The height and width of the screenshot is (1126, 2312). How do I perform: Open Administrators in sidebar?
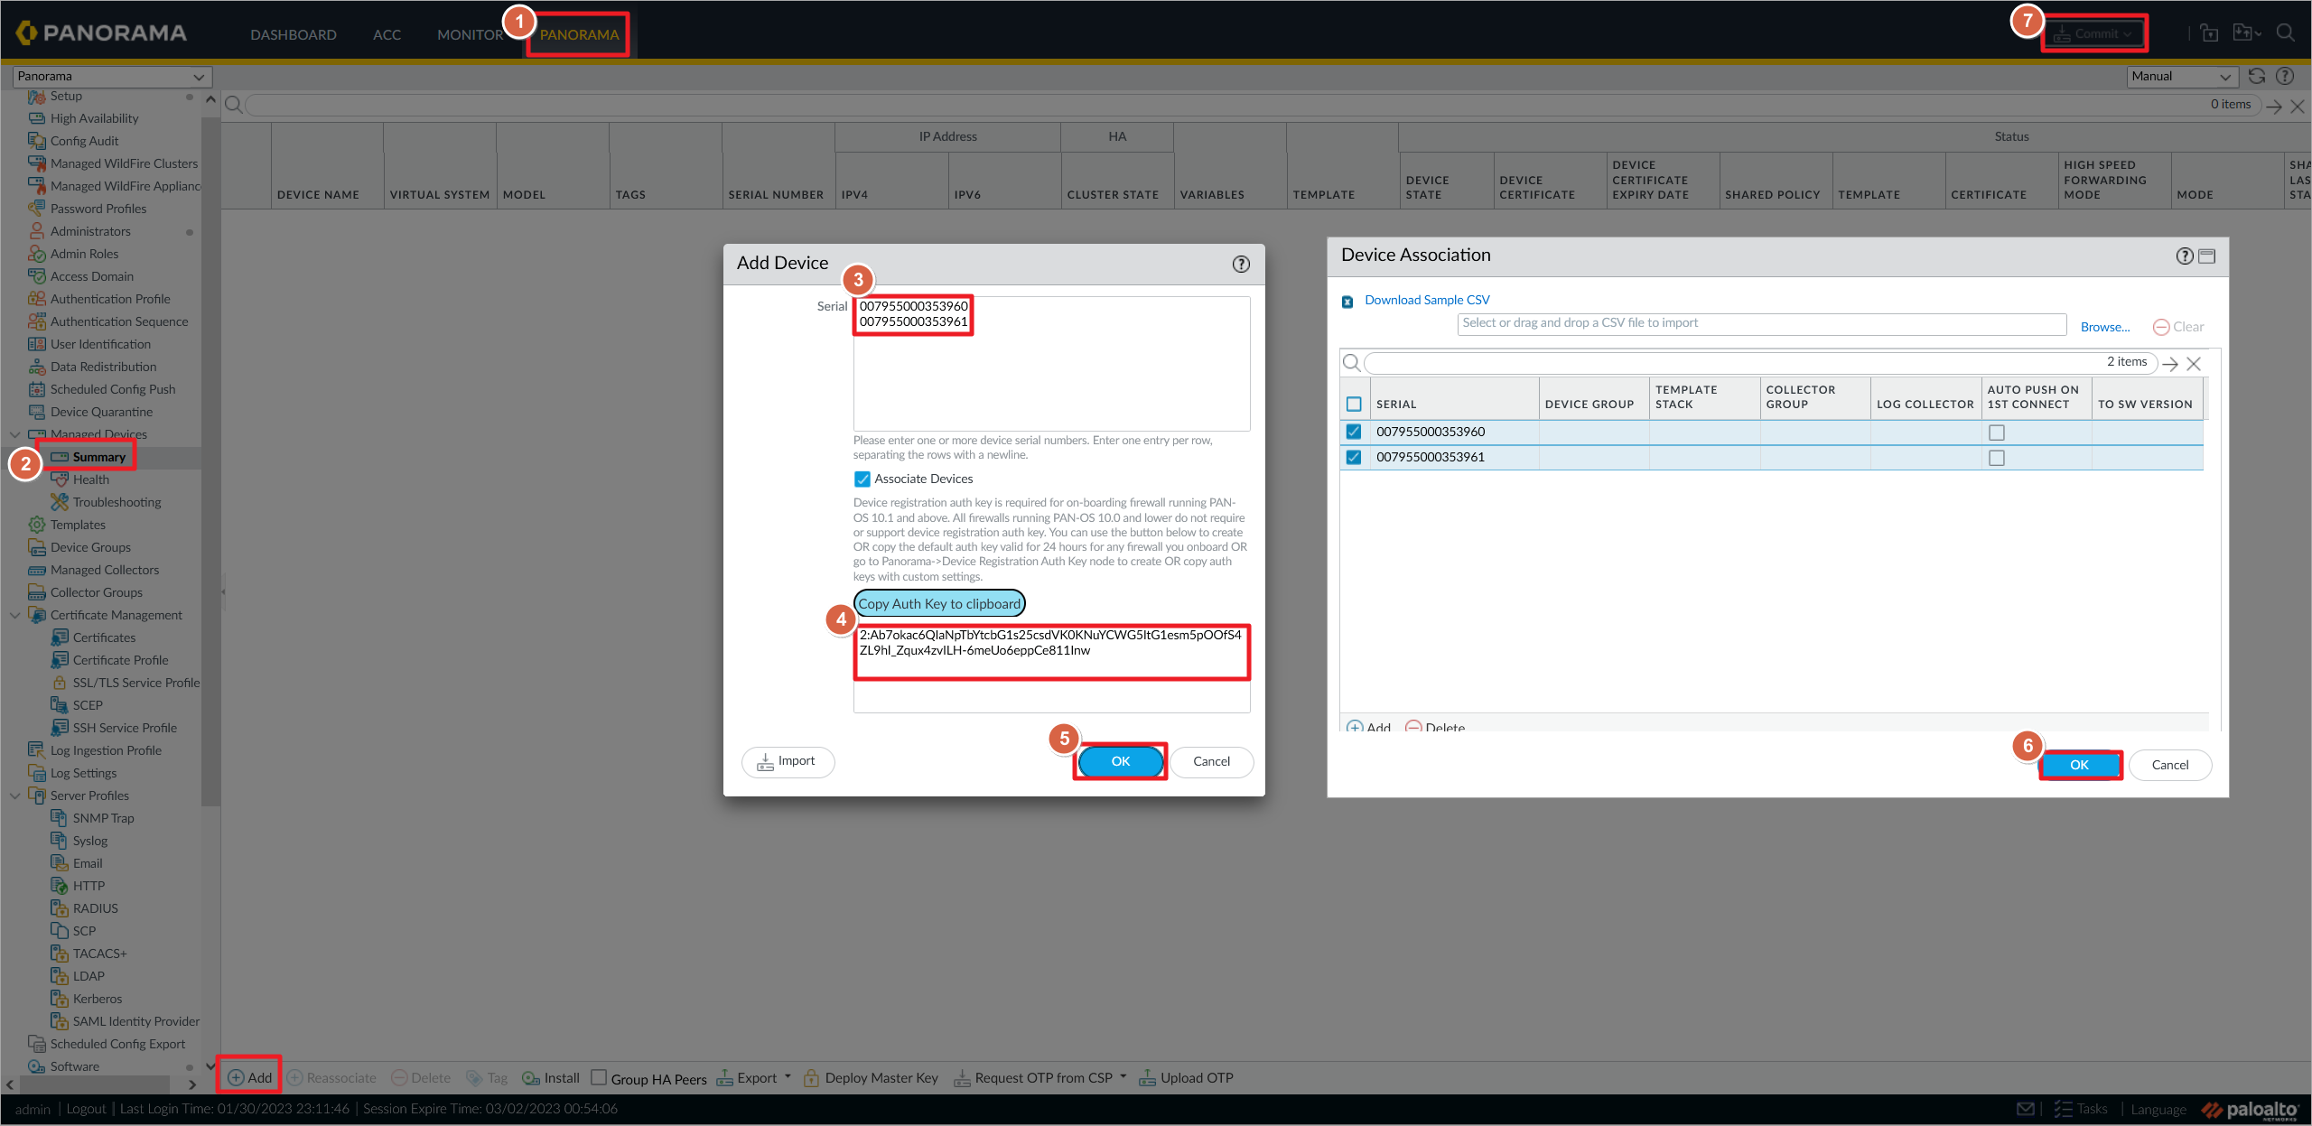90,231
